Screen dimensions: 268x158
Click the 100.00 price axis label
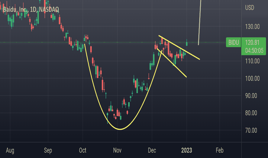tap(252, 78)
